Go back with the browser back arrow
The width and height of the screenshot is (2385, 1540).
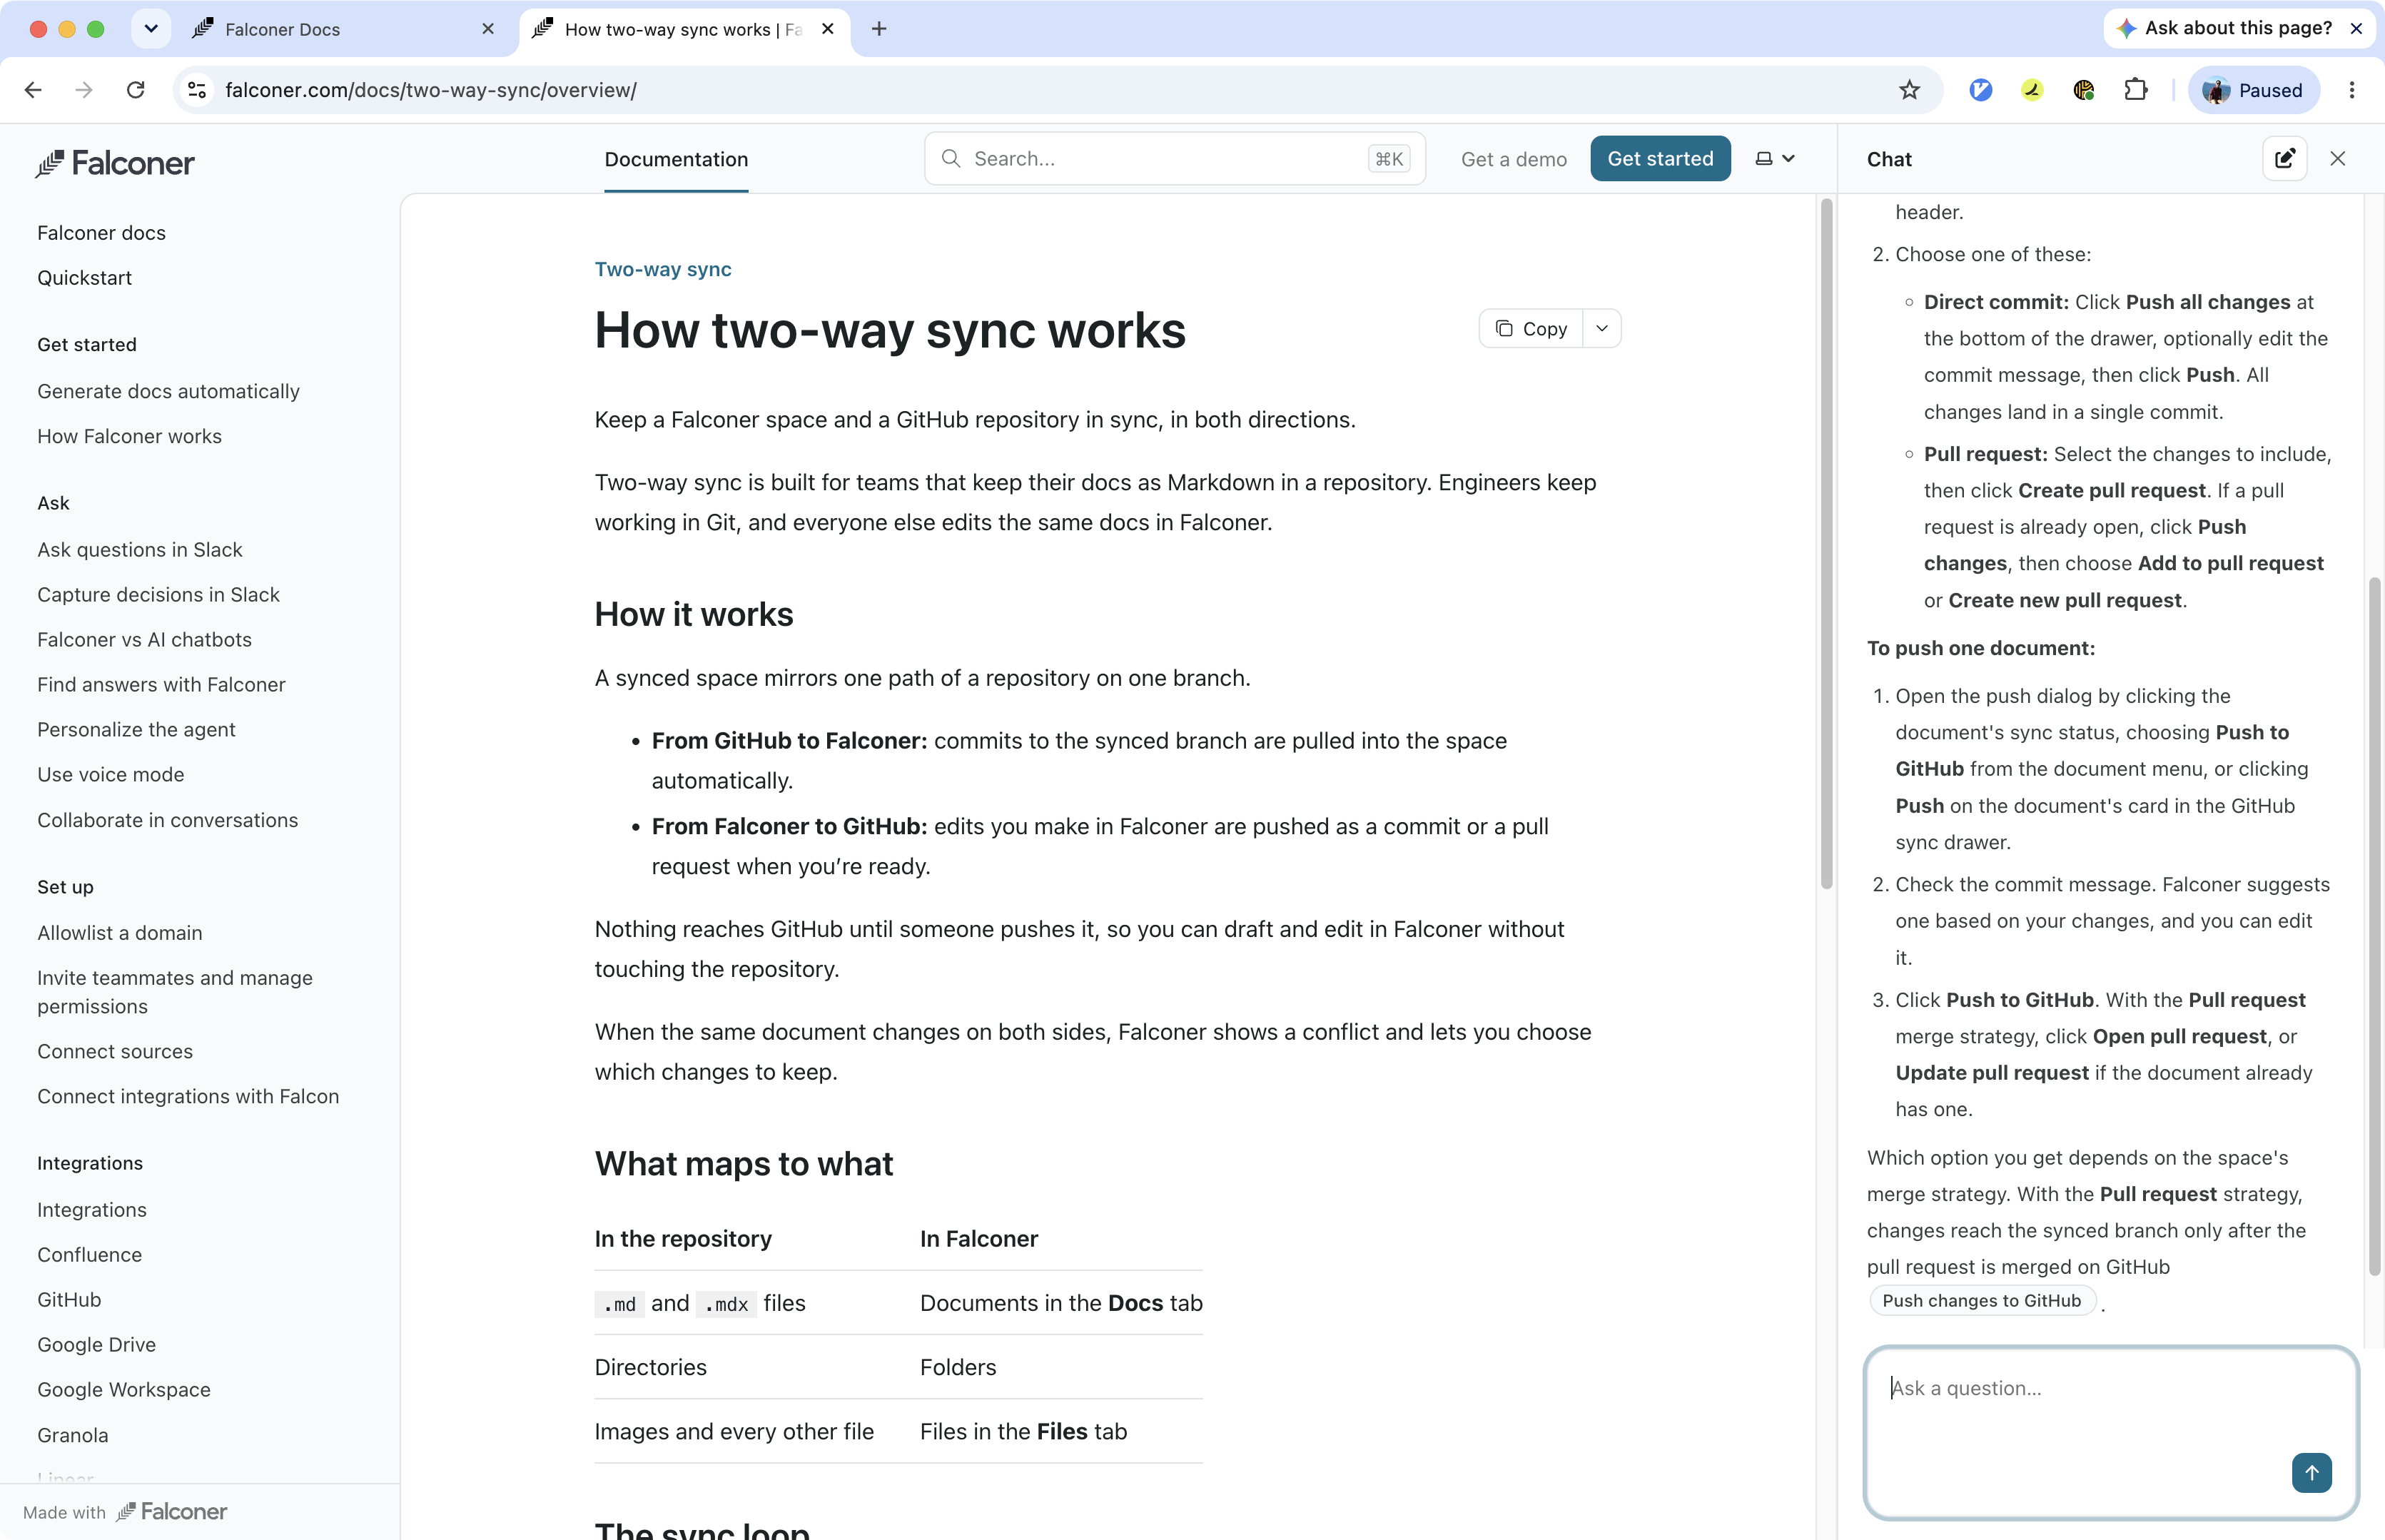[x=33, y=90]
